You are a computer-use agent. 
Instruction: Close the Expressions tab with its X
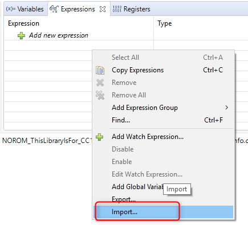(x=103, y=9)
